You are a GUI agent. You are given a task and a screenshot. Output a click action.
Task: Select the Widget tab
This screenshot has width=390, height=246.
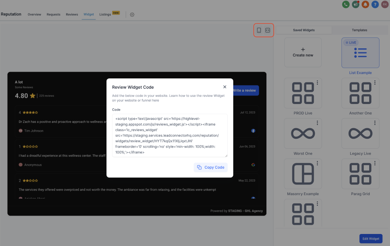click(x=89, y=15)
